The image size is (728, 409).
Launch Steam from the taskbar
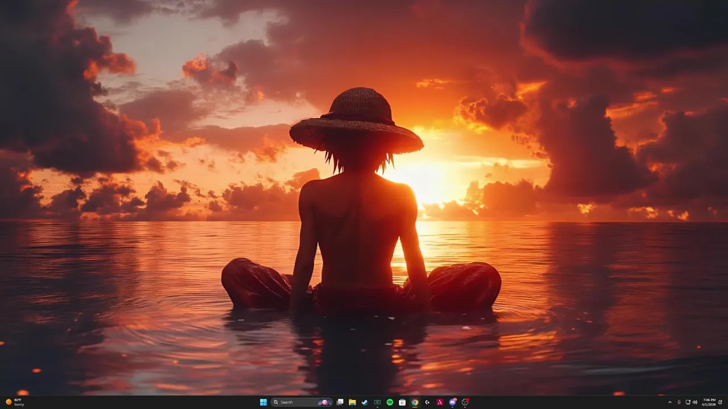[365, 402]
